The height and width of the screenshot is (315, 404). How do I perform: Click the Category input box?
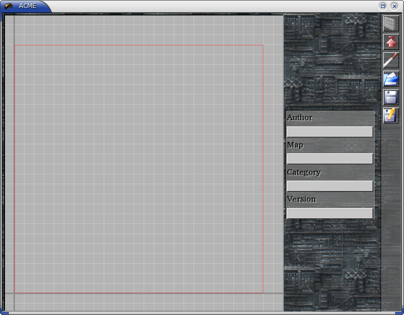pos(330,186)
